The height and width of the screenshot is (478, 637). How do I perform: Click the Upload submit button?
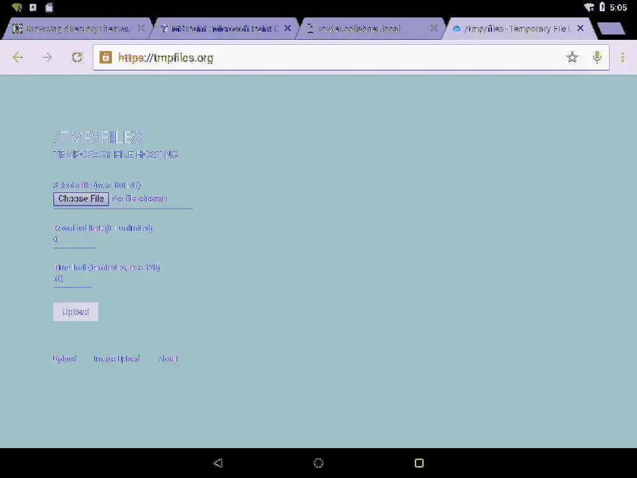pos(75,312)
